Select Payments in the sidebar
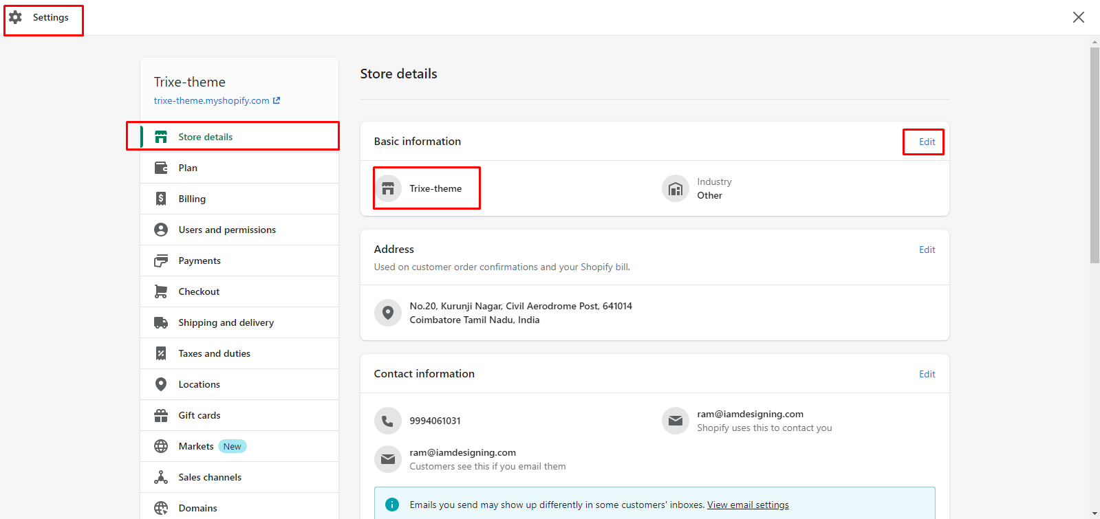This screenshot has height=519, width=1100. (239, 261)
